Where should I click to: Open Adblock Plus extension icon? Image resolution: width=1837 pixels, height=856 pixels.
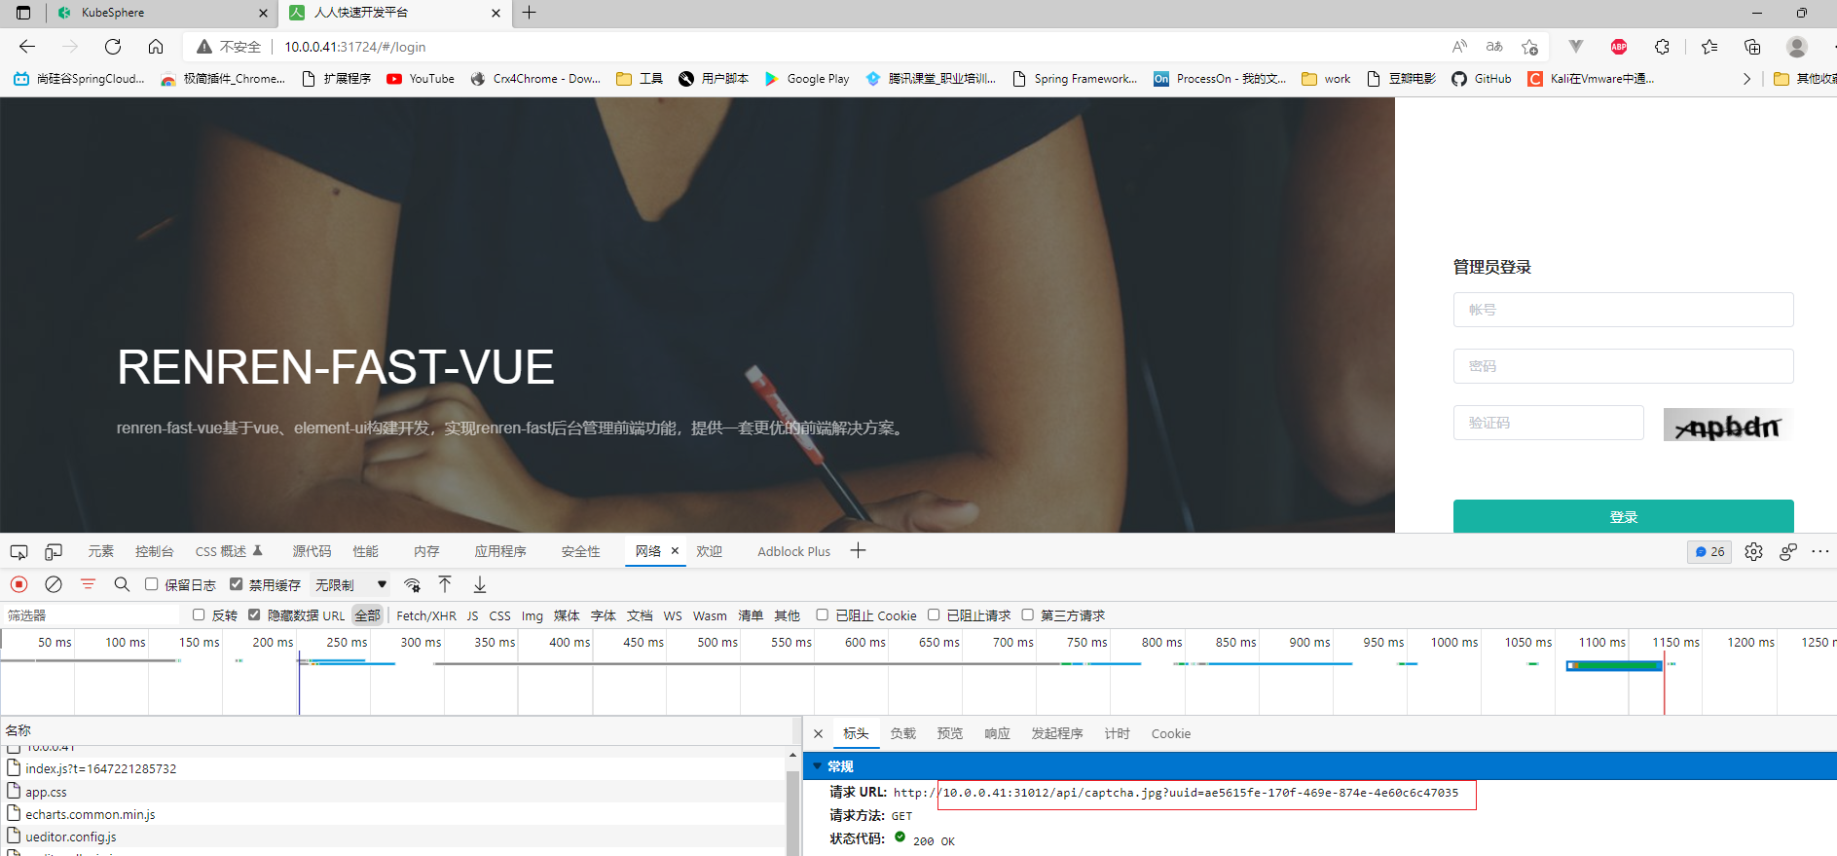click(1619, 47)
